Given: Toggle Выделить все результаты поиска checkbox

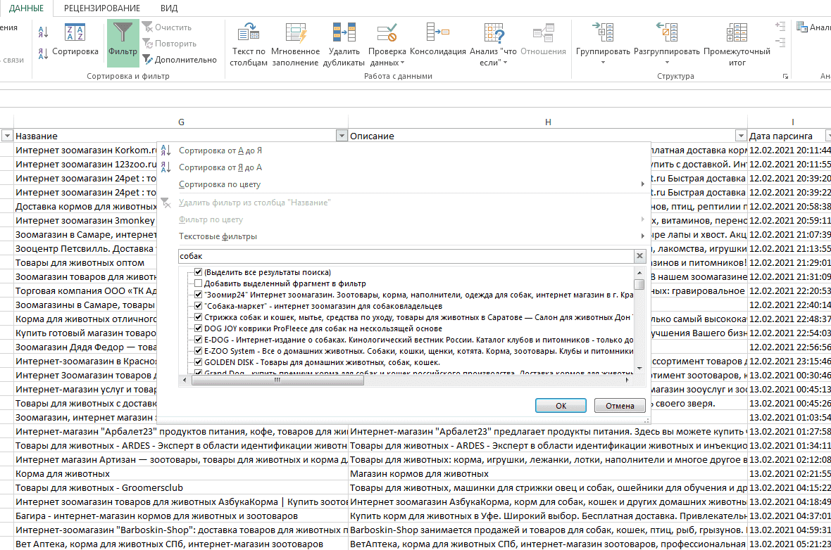Looking at the screenshot, I should coord(198,272).
